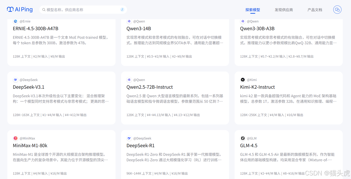This screenshot has width=351, height=179.
Task: Switch to 探索模型 tab
Action: pos(253,10)
